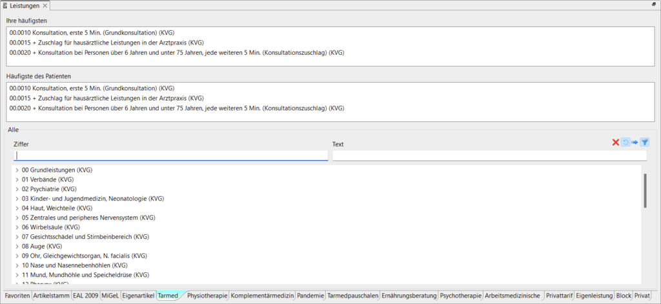
Task: Click the Text filter input field
Action: point(489,156)
